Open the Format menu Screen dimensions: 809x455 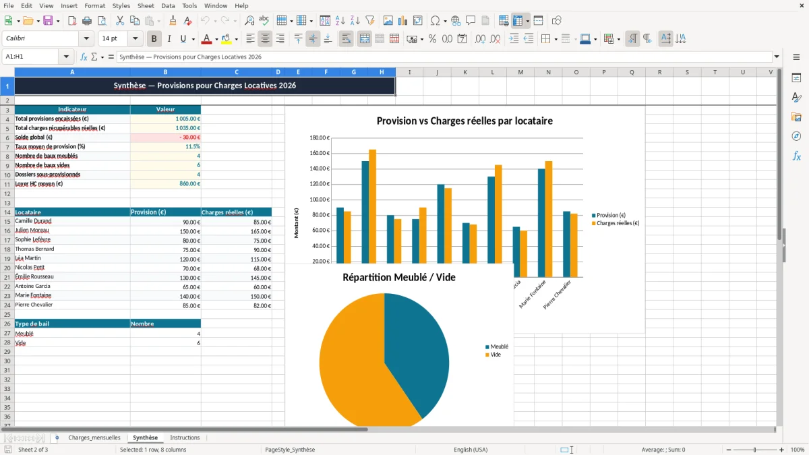point(94,5)
